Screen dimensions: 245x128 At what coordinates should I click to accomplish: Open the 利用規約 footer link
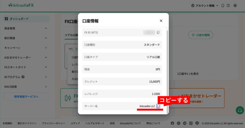coord(7,123)
